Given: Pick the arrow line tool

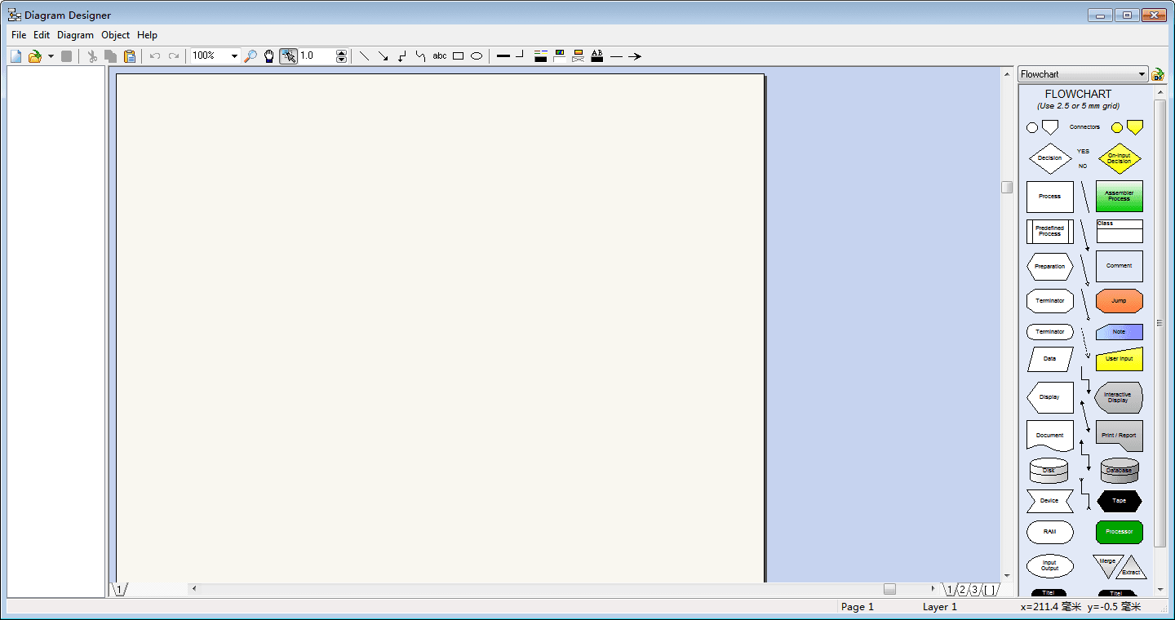Looking at the screenshot, I should tap(383, 56).
